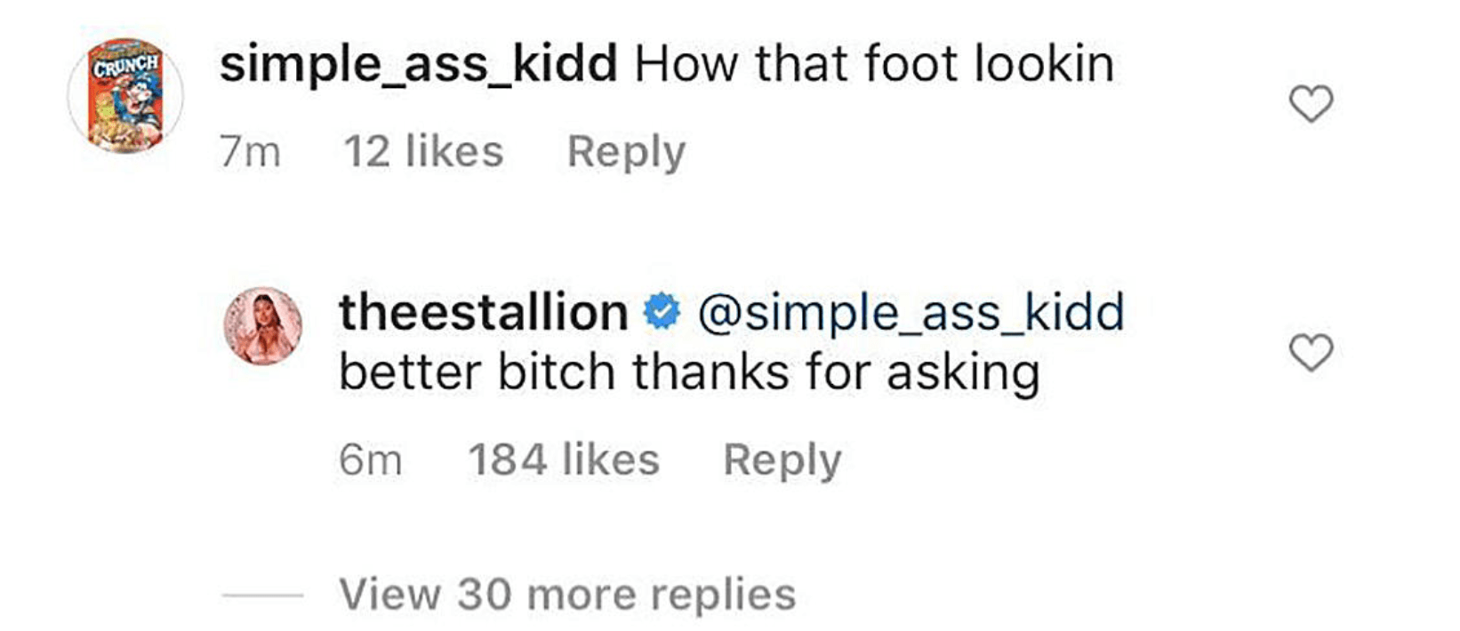Open simple_ass_kidd username in first comment

click(x=418, y=65)
